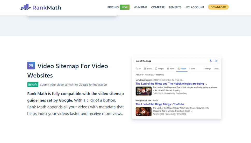The width and height of the screenshot is (251, 143).
Task: Click the green NEW! badge
Action: coord(125,7)
